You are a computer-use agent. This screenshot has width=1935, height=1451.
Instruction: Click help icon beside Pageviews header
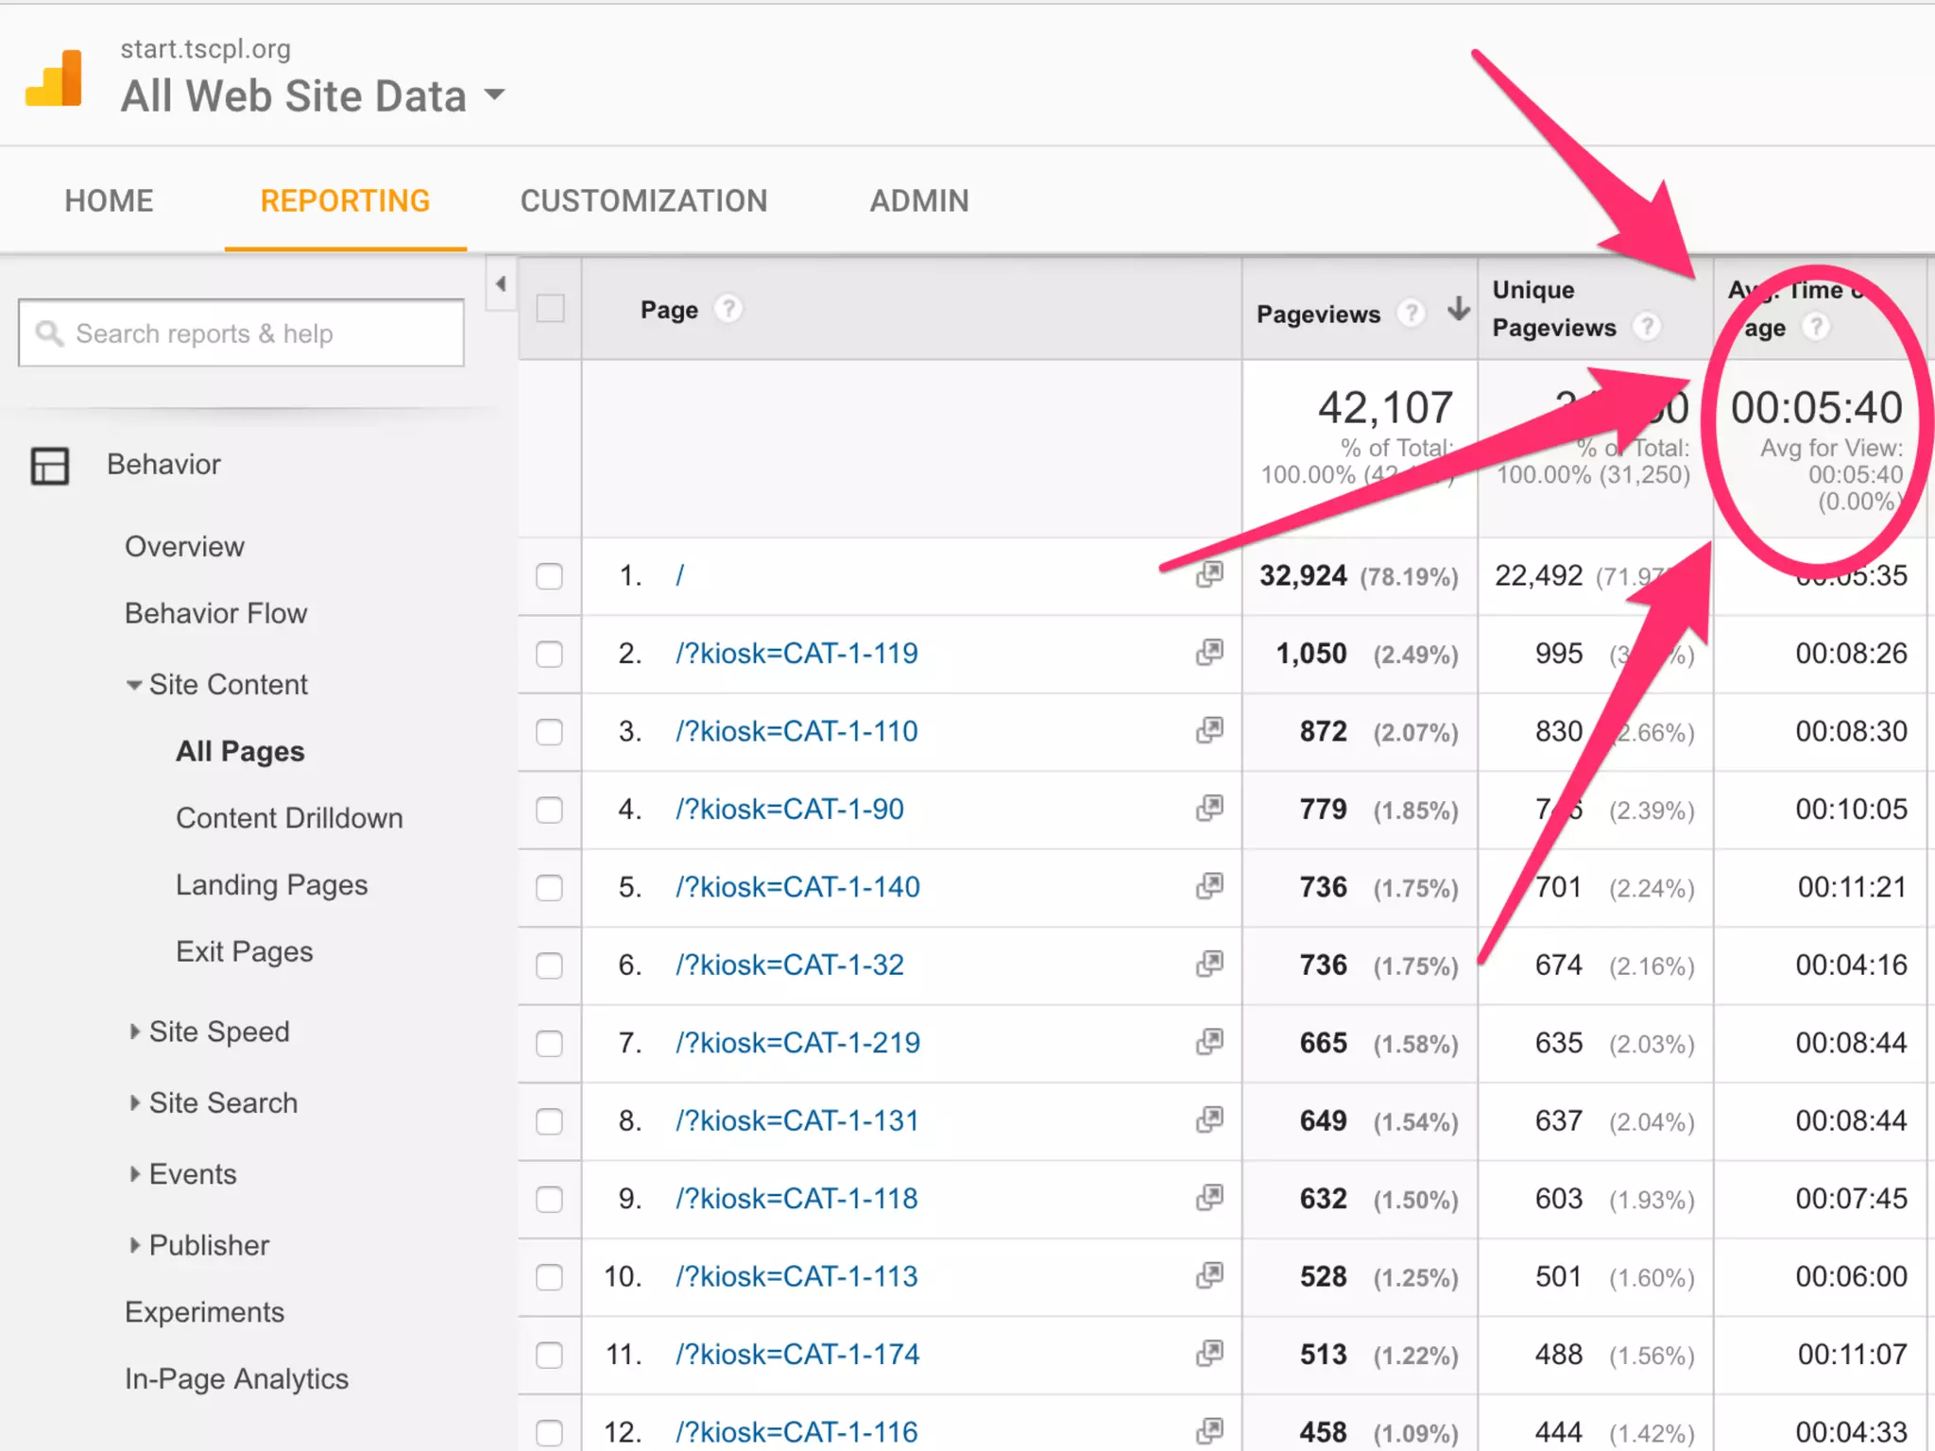point(1411,313)
